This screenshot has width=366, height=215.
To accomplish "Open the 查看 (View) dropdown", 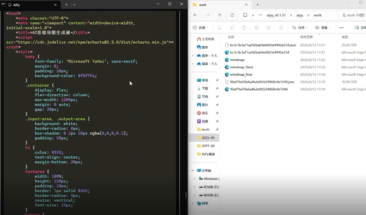I will tap(323, 27).
